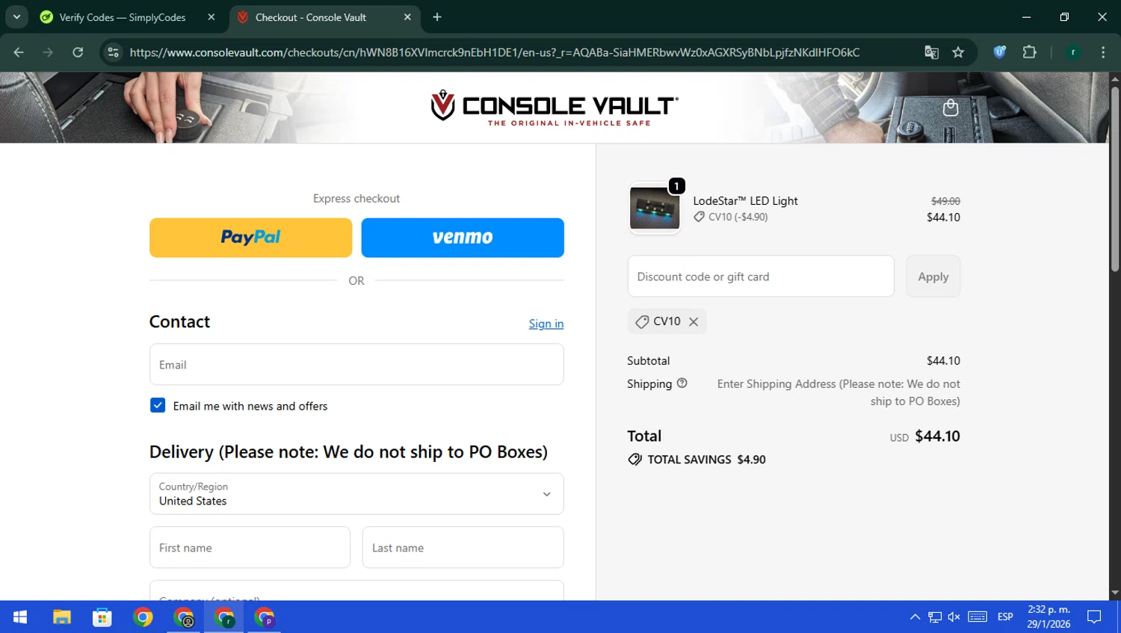1121x633 pixels.
Task: Open a new browser tab
Action: [x=437, y=17]
